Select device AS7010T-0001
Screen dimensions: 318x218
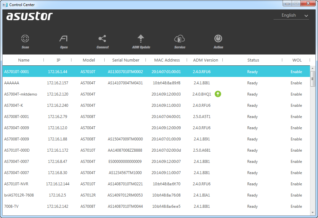[x=156, y=71]
